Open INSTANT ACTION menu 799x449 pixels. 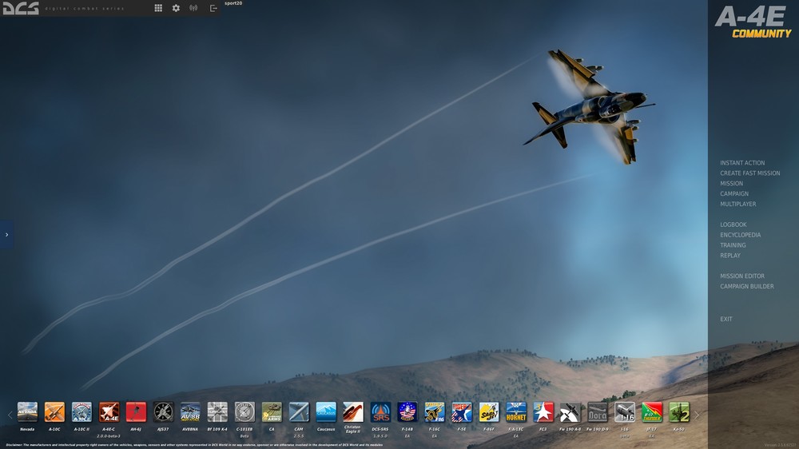tap(742, 163)
